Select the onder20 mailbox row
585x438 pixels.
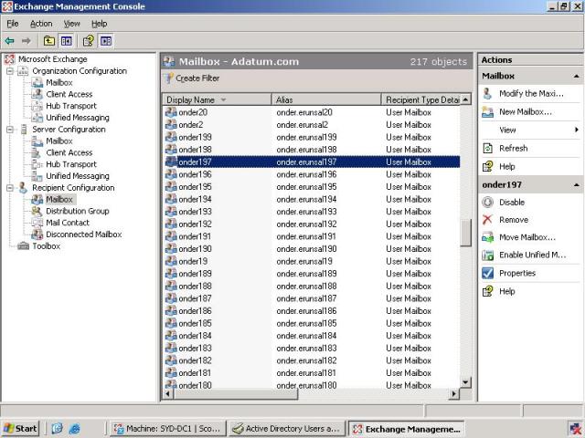tap(312, 112)
